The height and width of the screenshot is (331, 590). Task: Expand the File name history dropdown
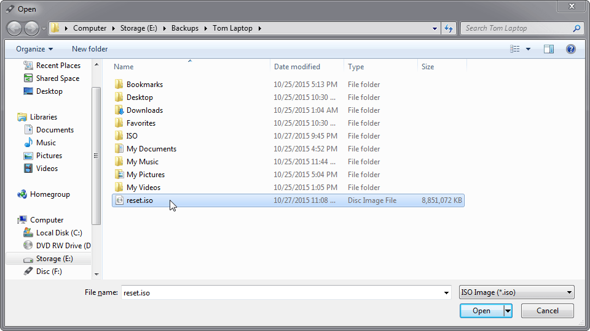pyautogui.click(x=447, y=293)
